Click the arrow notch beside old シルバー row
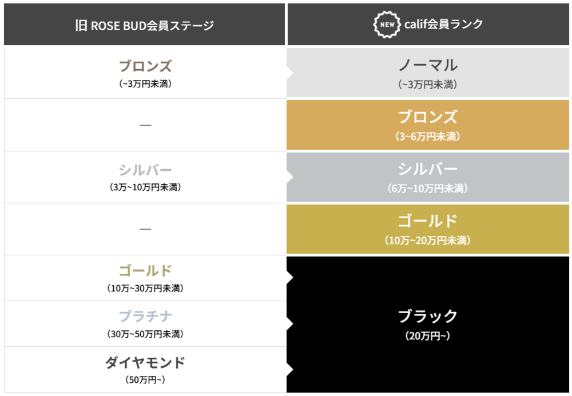The width and height of the screenshot is (572, 396). point(290,177)
